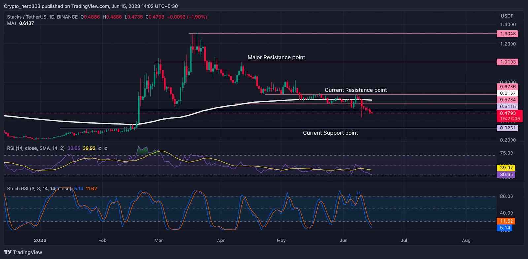The width and height of the screenshot is (528, 259).
Task: Click the USDT currency label
Action: [507, 16]
